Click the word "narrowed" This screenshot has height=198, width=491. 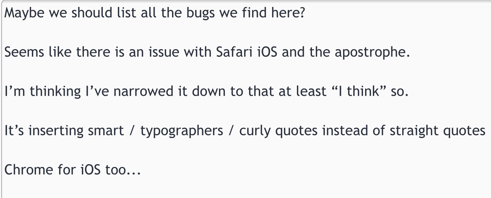click(143, 91)
